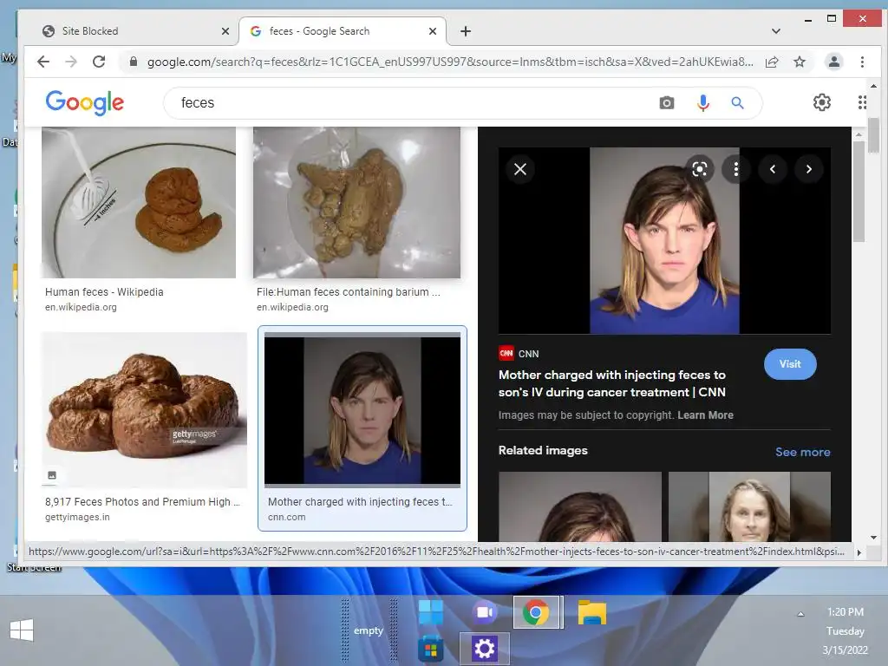Open the Getty Images feces thumbnail
Viewport: 888px width, 666px height.
(x=144, y=410)
